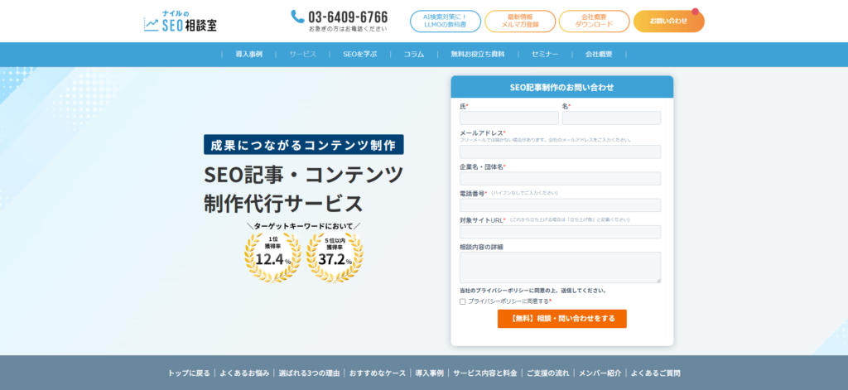This screenshot has height=390, width=848.
Task: Open the SEOを学ぶ menu item
Action: coord(359,54)
